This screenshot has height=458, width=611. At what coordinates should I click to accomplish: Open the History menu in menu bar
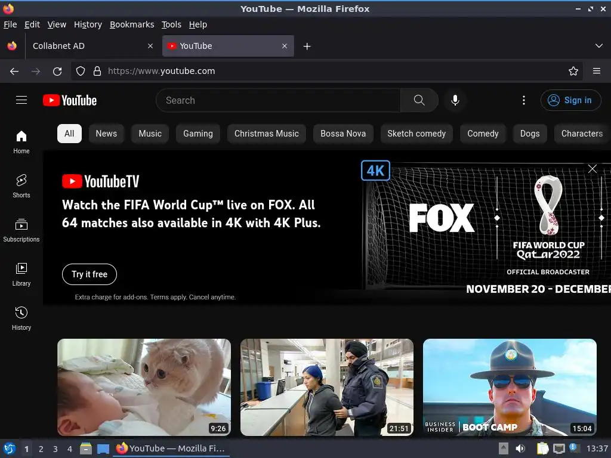[88, 24]
